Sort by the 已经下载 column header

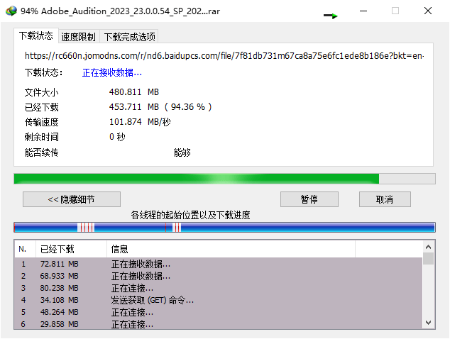70,249
